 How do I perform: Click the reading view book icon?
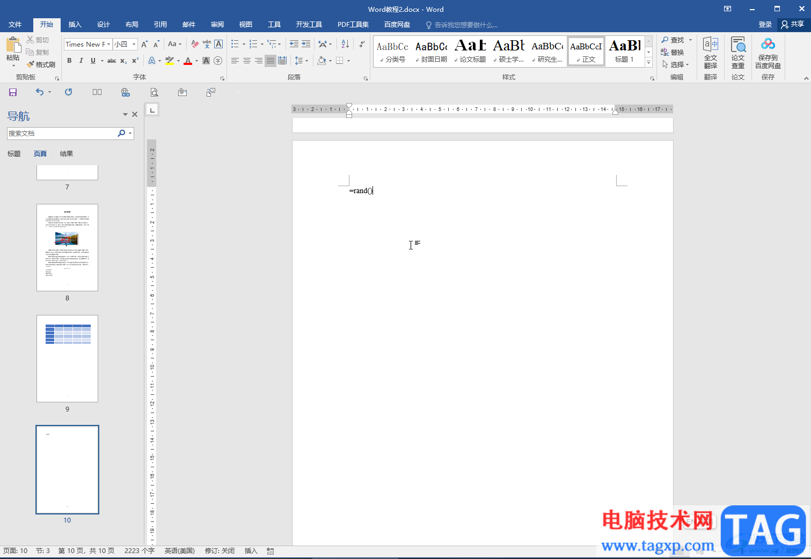coord(97,92)
